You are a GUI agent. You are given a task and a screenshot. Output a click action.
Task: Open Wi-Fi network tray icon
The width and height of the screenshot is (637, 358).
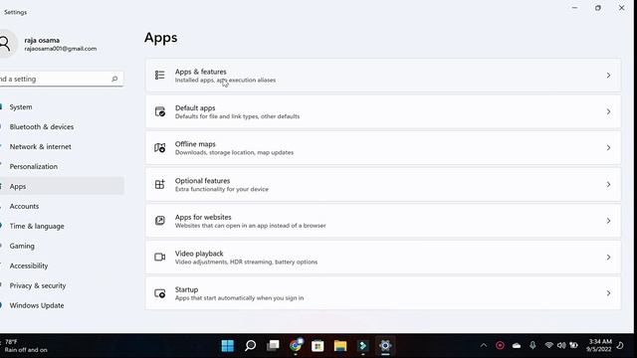(548, 345)
